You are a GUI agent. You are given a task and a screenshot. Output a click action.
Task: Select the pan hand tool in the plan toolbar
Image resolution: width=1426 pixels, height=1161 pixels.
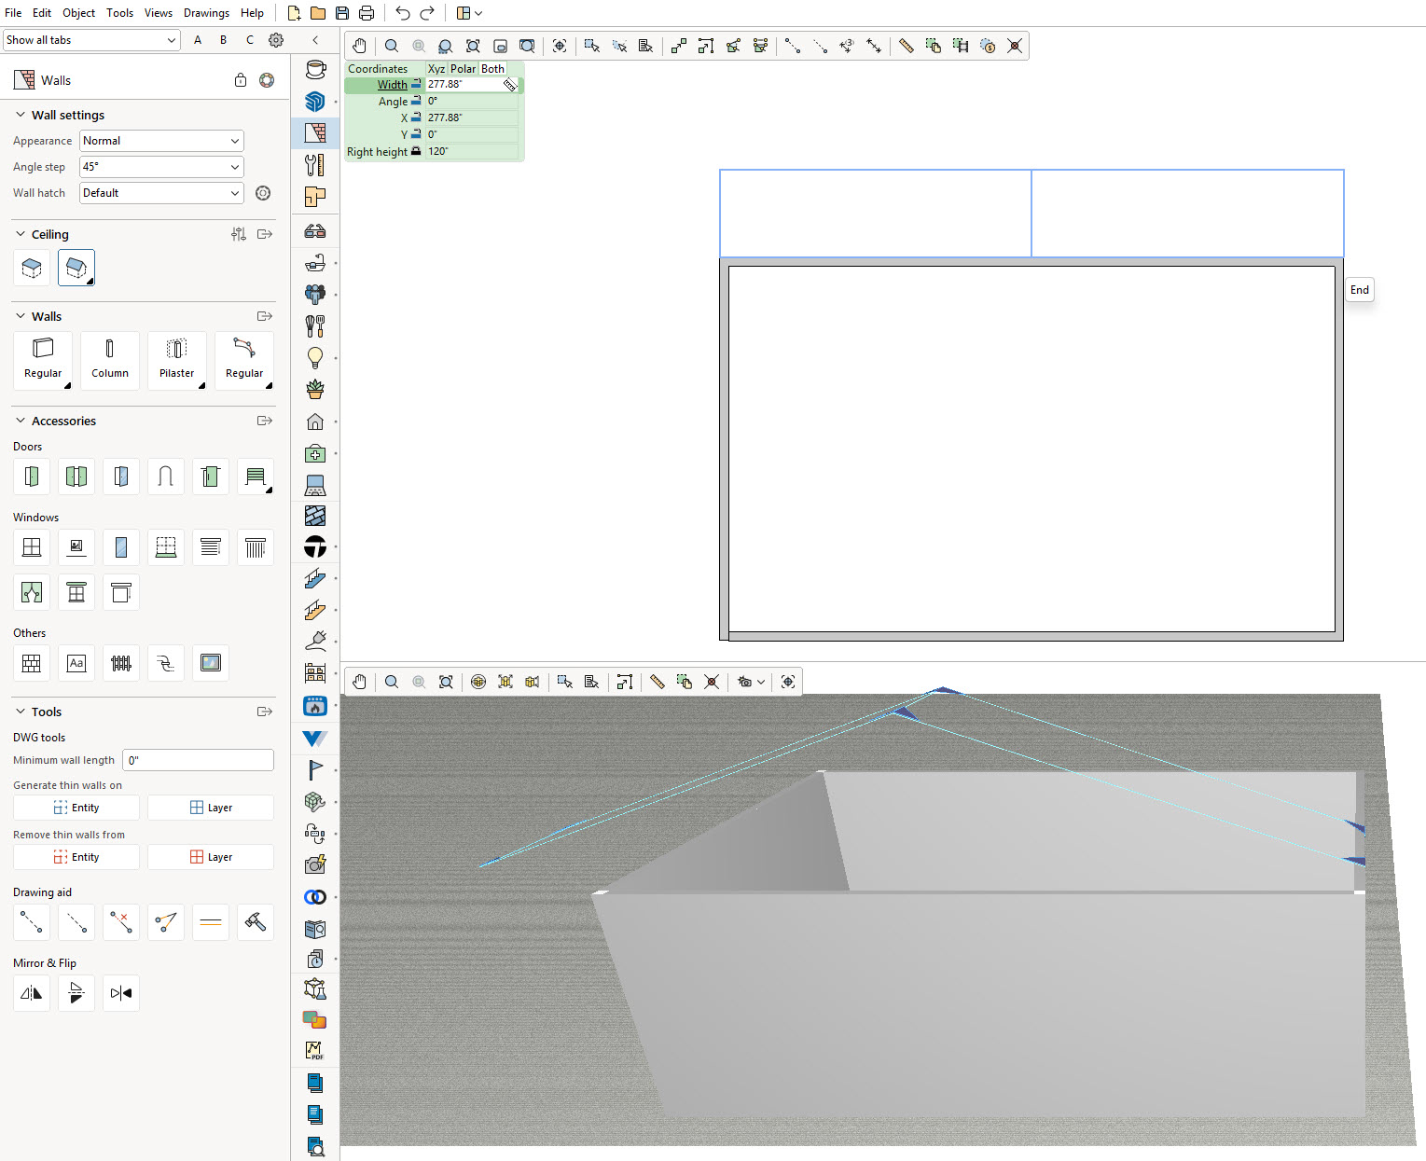360,46
